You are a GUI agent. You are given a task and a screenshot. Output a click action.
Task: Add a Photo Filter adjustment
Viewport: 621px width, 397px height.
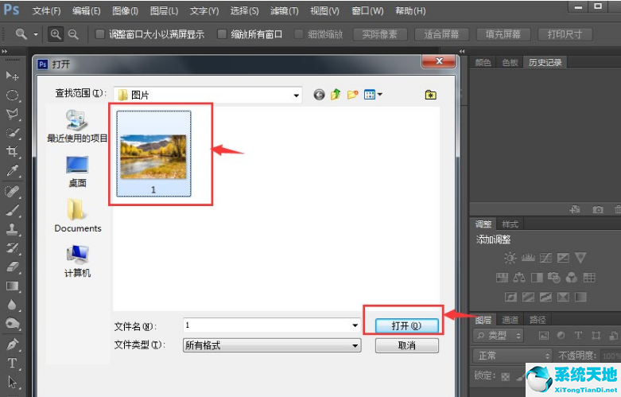click(554, 278)
